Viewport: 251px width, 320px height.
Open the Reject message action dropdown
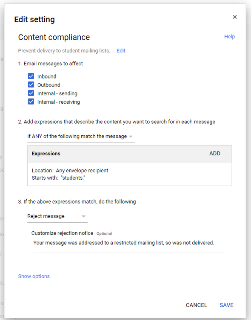(x=57, y=216)
